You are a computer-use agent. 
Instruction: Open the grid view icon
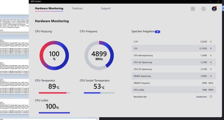click(x=193, y=9)
